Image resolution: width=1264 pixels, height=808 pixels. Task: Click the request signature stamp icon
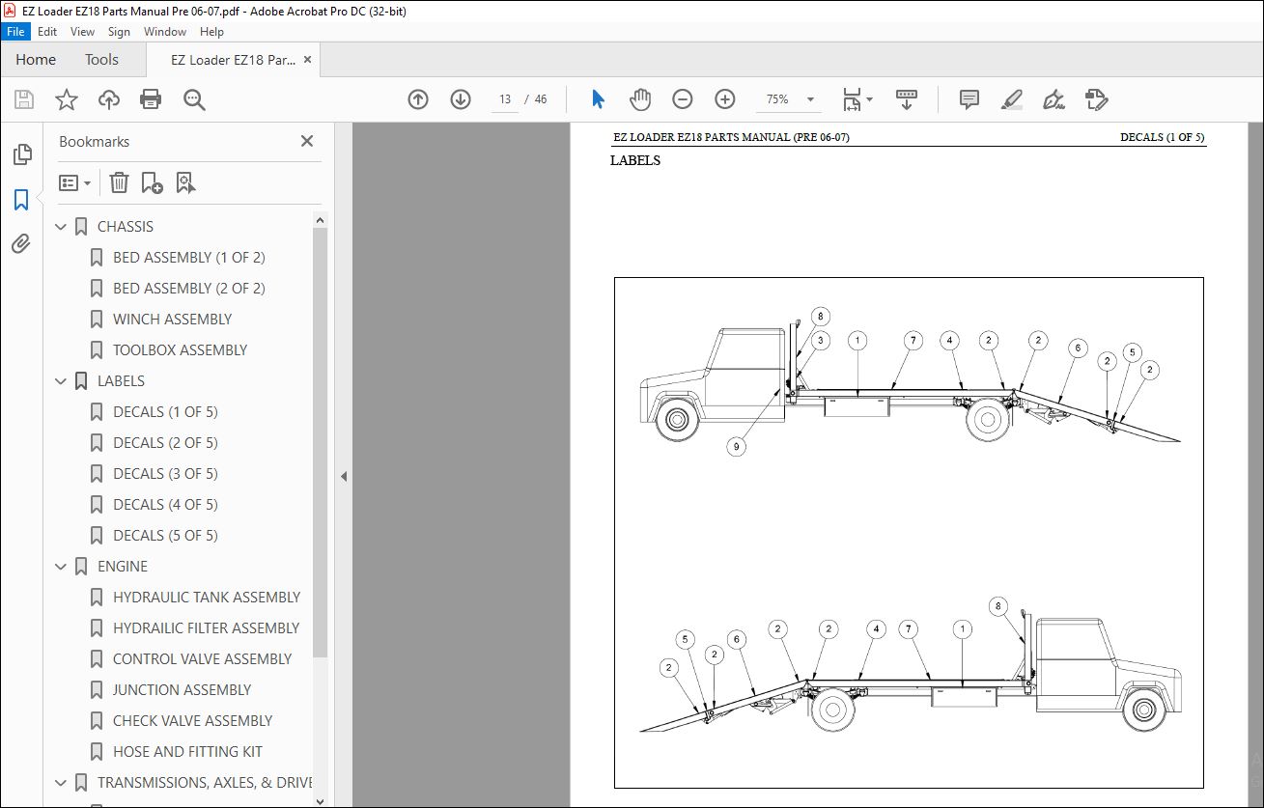pos(1096,99)
